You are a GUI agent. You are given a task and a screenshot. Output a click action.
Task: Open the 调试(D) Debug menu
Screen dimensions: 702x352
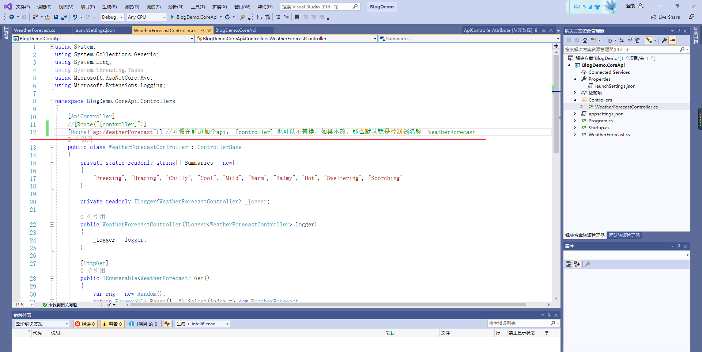tap(132, 7)
